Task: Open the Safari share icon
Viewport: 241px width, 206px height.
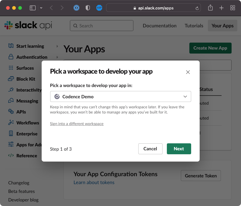Action: pyautogui.click(x=210, y=8)
